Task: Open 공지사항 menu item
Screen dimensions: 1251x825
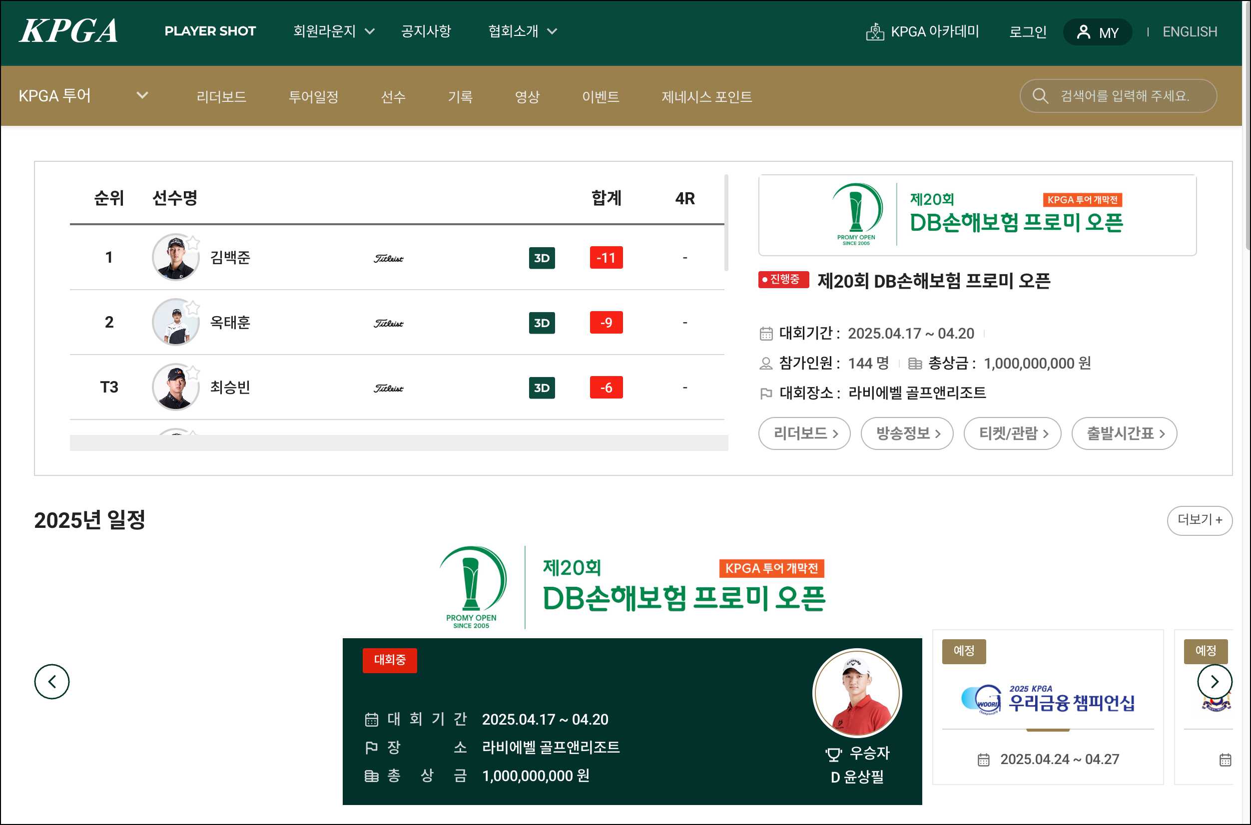Action: point(426,31)
